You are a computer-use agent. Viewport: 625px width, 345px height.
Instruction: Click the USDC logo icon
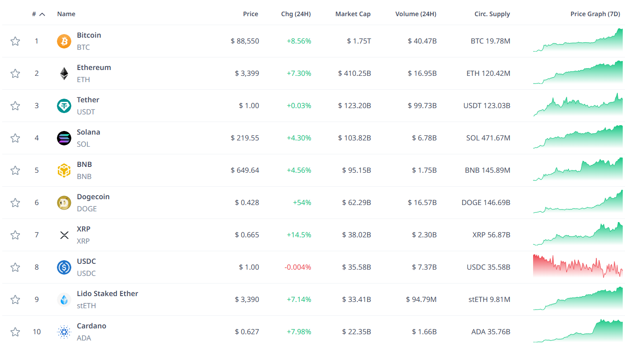pyautogui.click(x=64, y=267)
